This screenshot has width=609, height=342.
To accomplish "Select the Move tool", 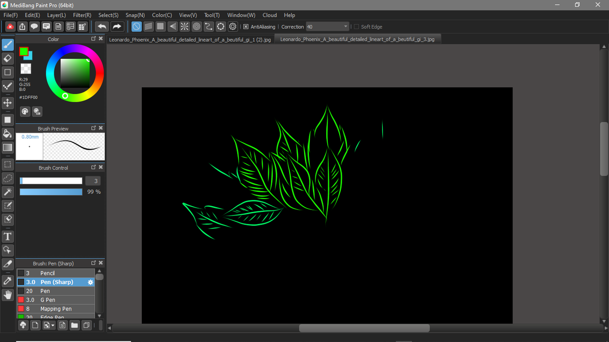I will (8, 103).
